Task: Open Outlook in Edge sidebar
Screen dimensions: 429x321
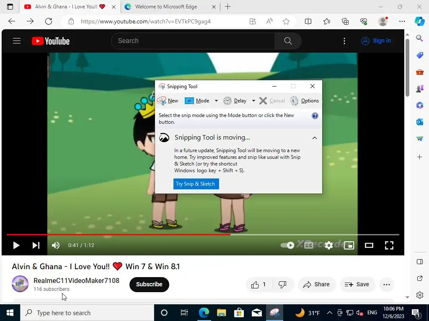Action: (419, 122)
